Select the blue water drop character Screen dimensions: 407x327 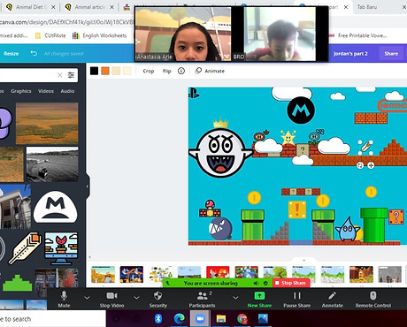(x=347, y=229)
